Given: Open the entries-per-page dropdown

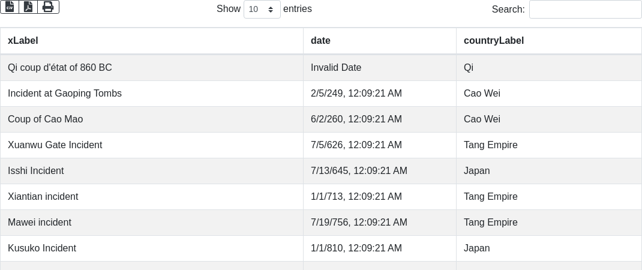Looking at the screenshot, I should pos(262,10).
